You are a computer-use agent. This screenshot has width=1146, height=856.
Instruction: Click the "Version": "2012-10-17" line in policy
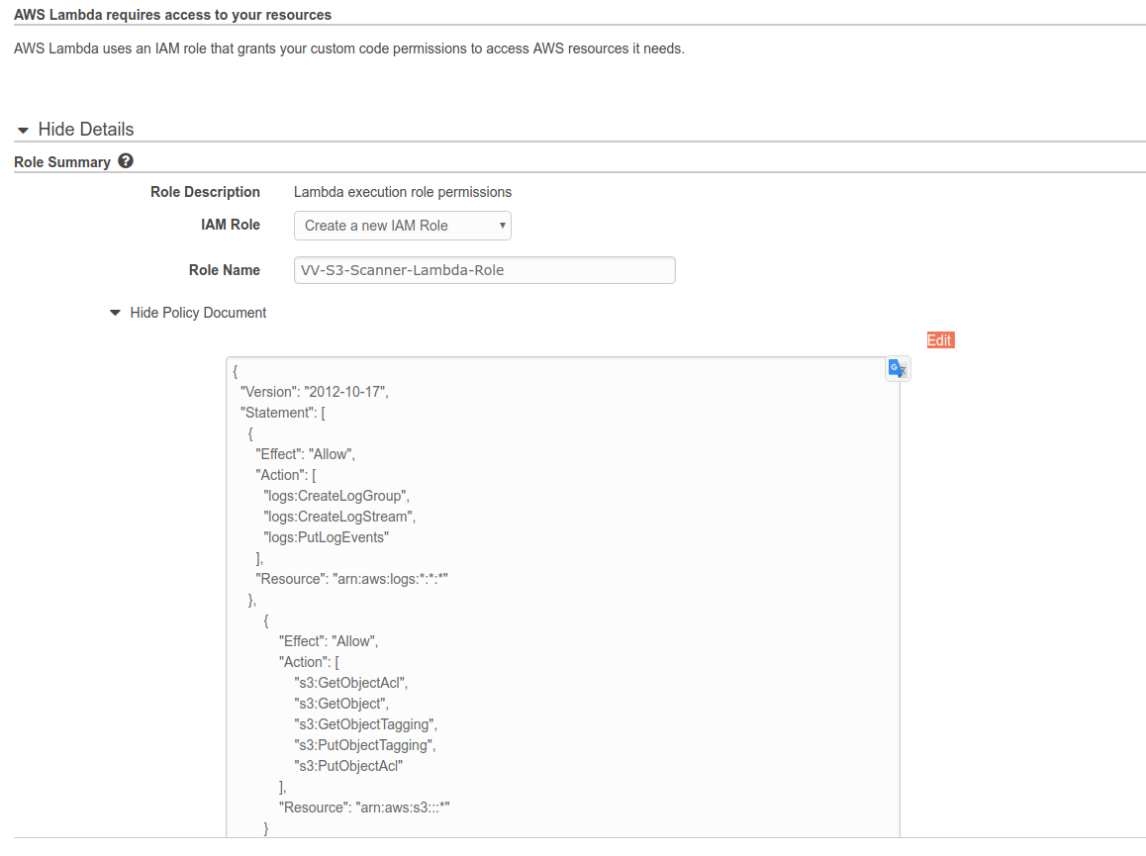(x=314, y=392)
